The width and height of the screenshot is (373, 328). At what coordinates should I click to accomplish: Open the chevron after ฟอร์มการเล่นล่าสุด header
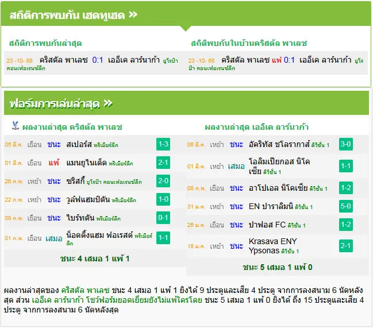[108, 103]
